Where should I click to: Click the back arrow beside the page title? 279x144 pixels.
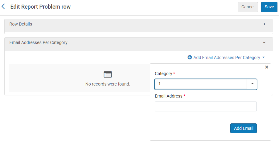3,6
